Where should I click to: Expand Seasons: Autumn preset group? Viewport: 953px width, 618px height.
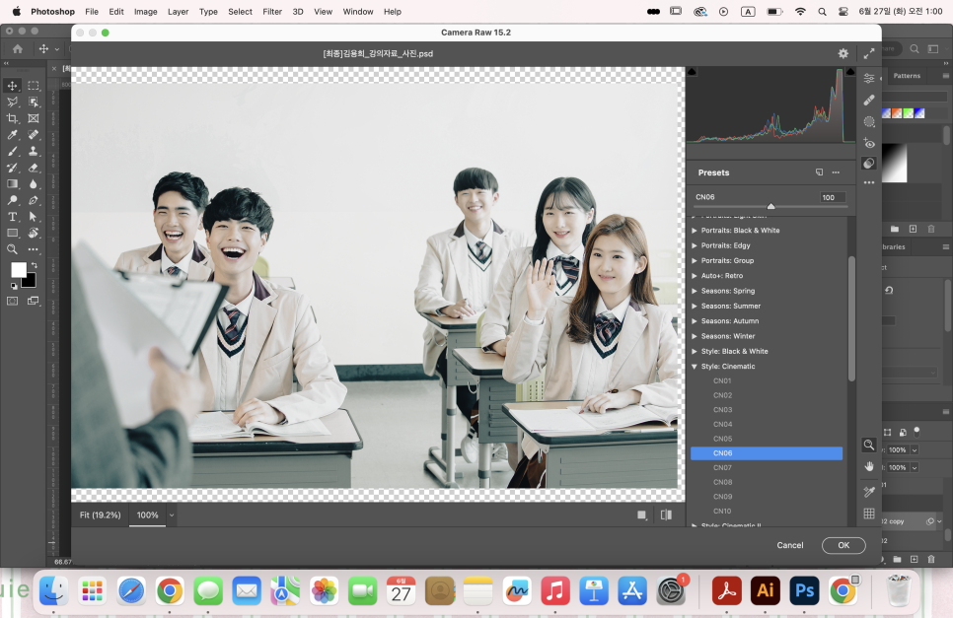[x=695, y=321]
